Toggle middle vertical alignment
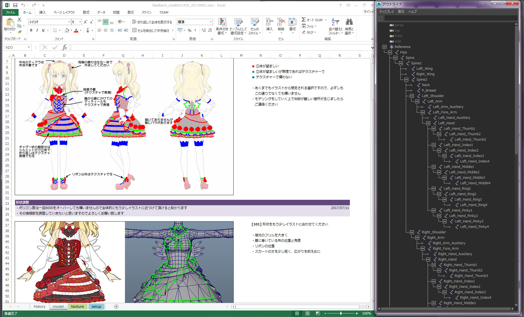The height and width of the screenshot is (317, 524). click(106, 22)
